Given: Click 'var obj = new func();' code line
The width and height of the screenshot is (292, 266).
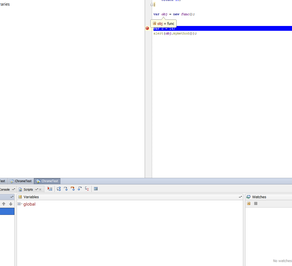Looking at the screenshot, I should click(x=174, y=14).
